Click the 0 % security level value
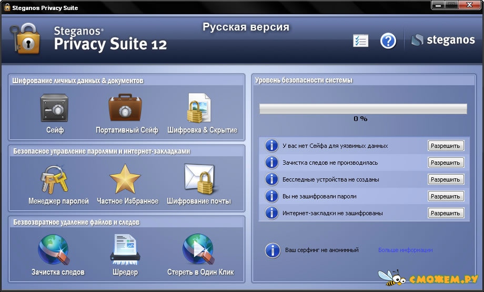The height and width of the screenshot is (292, 484). 360,119
